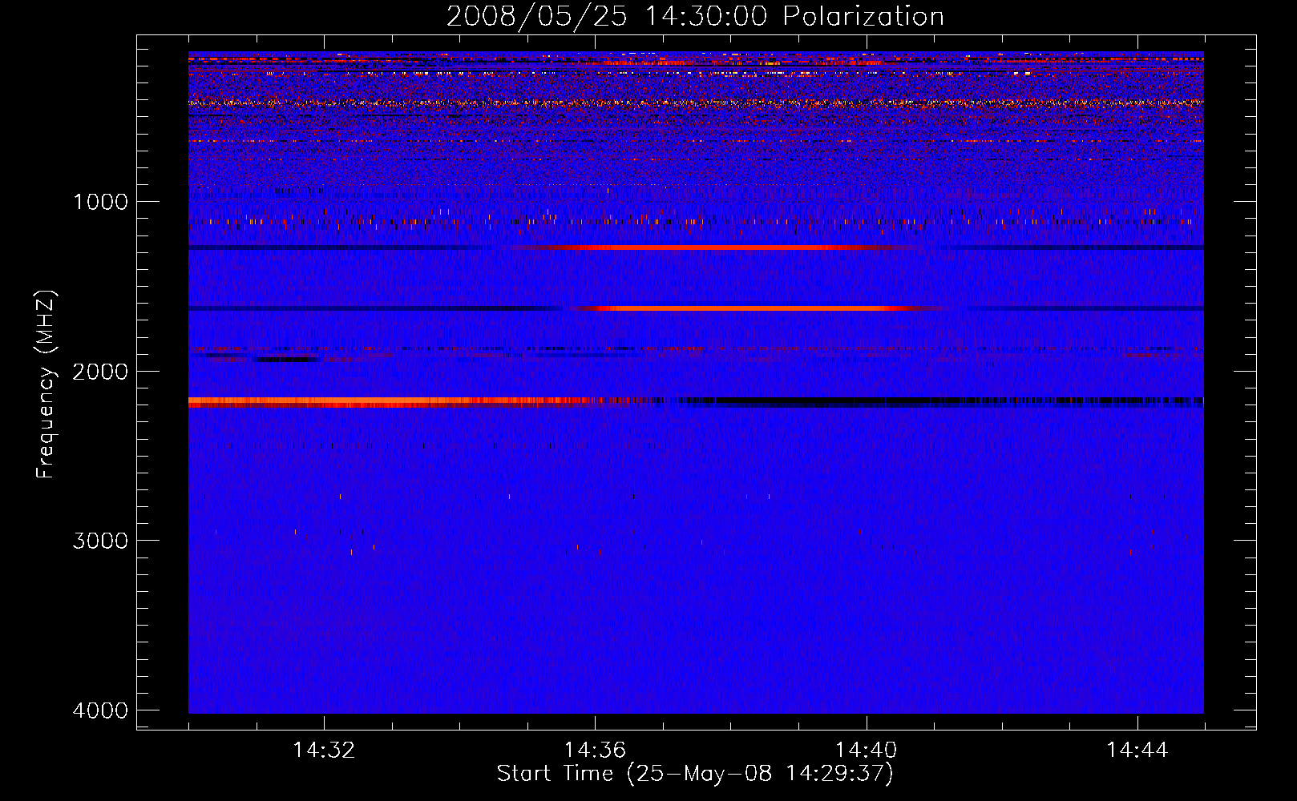This screenshot has width=1297, height=801.
Task: Click the yellow-orange noisy band near 400 MHz
Action: (x=696, y=103)
